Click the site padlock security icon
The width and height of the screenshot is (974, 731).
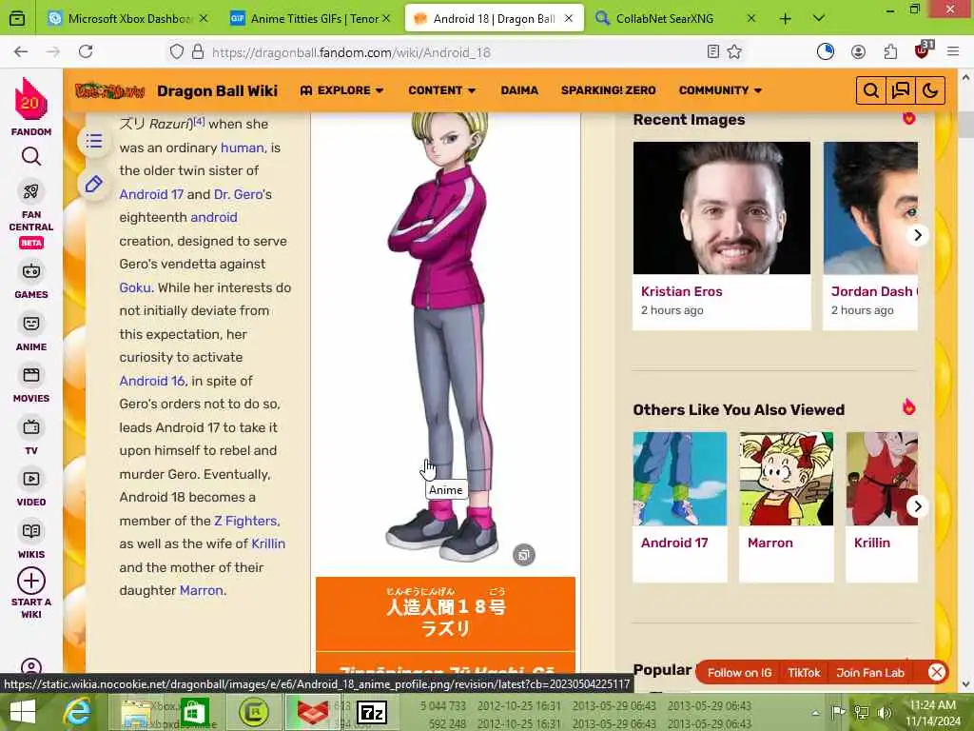pos(198,51)
